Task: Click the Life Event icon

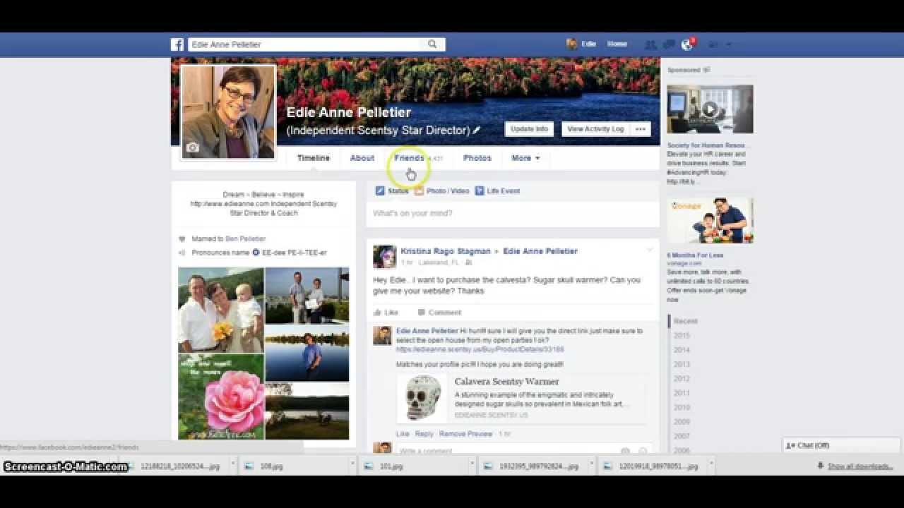Action: 480,191
